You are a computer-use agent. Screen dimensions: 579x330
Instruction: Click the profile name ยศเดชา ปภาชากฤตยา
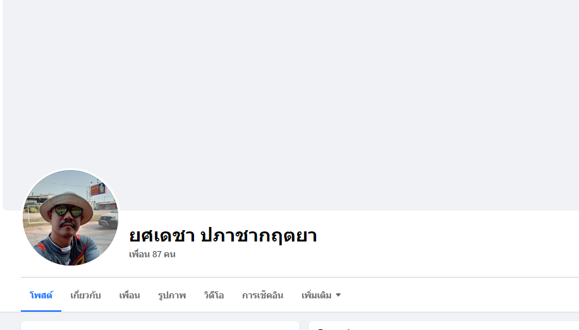(222, 236)
